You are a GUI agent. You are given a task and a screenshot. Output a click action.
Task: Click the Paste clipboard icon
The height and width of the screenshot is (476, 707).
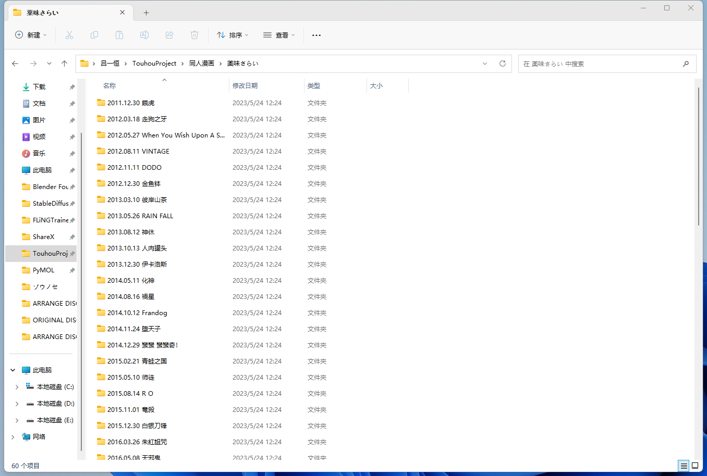119,35
